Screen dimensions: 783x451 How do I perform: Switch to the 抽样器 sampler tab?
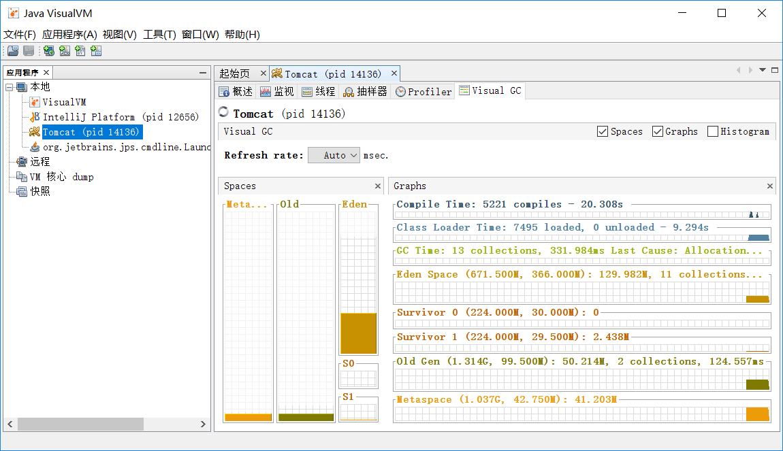pyautogui.click(x=366, y=92)
